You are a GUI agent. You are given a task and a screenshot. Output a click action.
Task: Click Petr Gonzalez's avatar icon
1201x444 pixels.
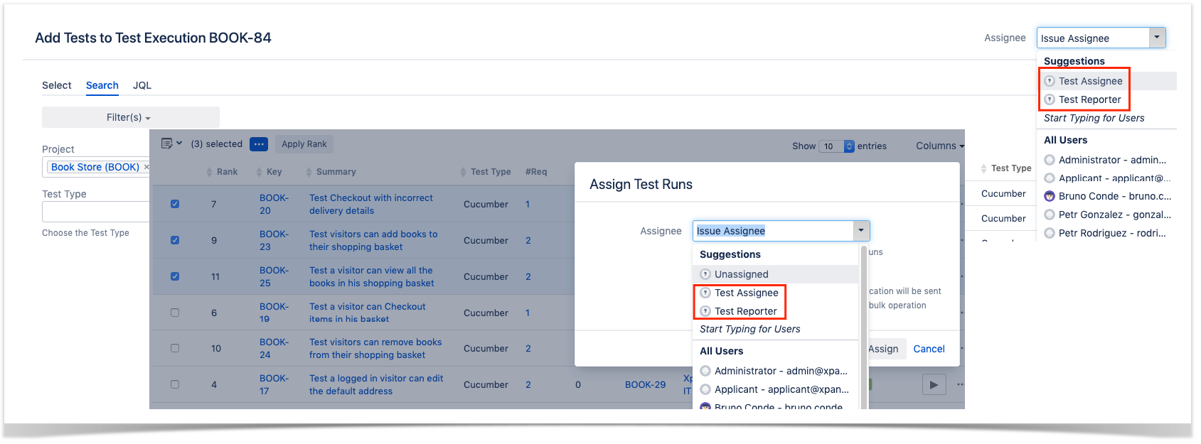coord(1050,215)
